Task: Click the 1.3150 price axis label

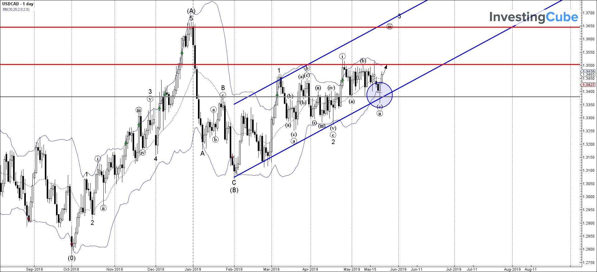Action: tap(589, 157)
